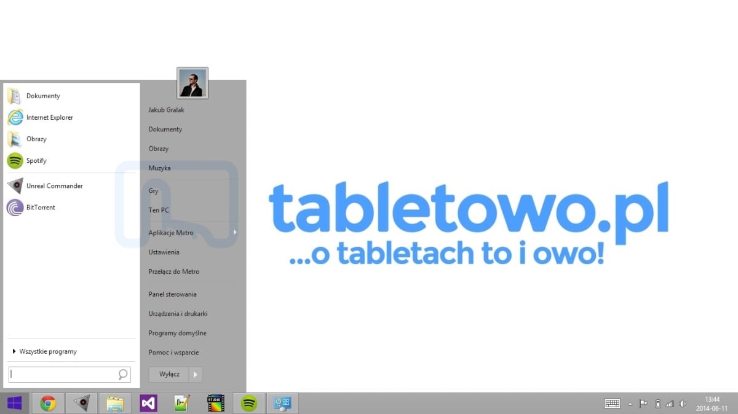
Task: Click the Start menu search field
Action: 63,374
